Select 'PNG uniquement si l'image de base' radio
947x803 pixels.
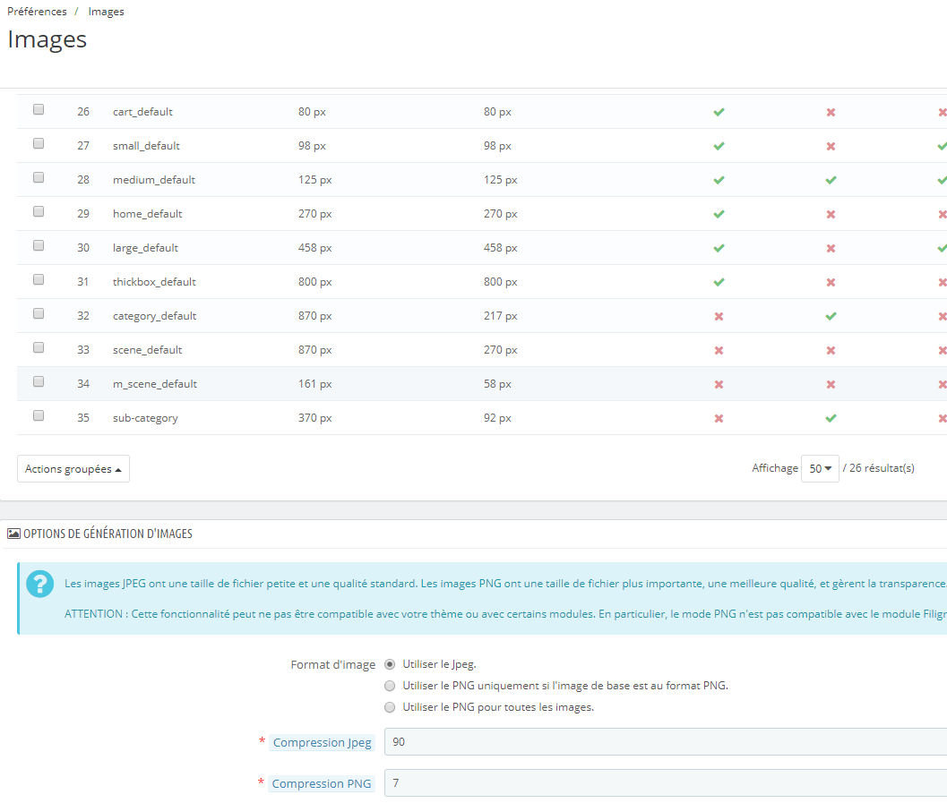point(390,686)
